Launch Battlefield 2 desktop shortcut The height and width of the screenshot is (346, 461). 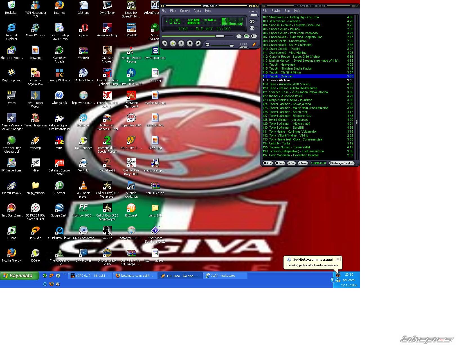click(107, 165)
